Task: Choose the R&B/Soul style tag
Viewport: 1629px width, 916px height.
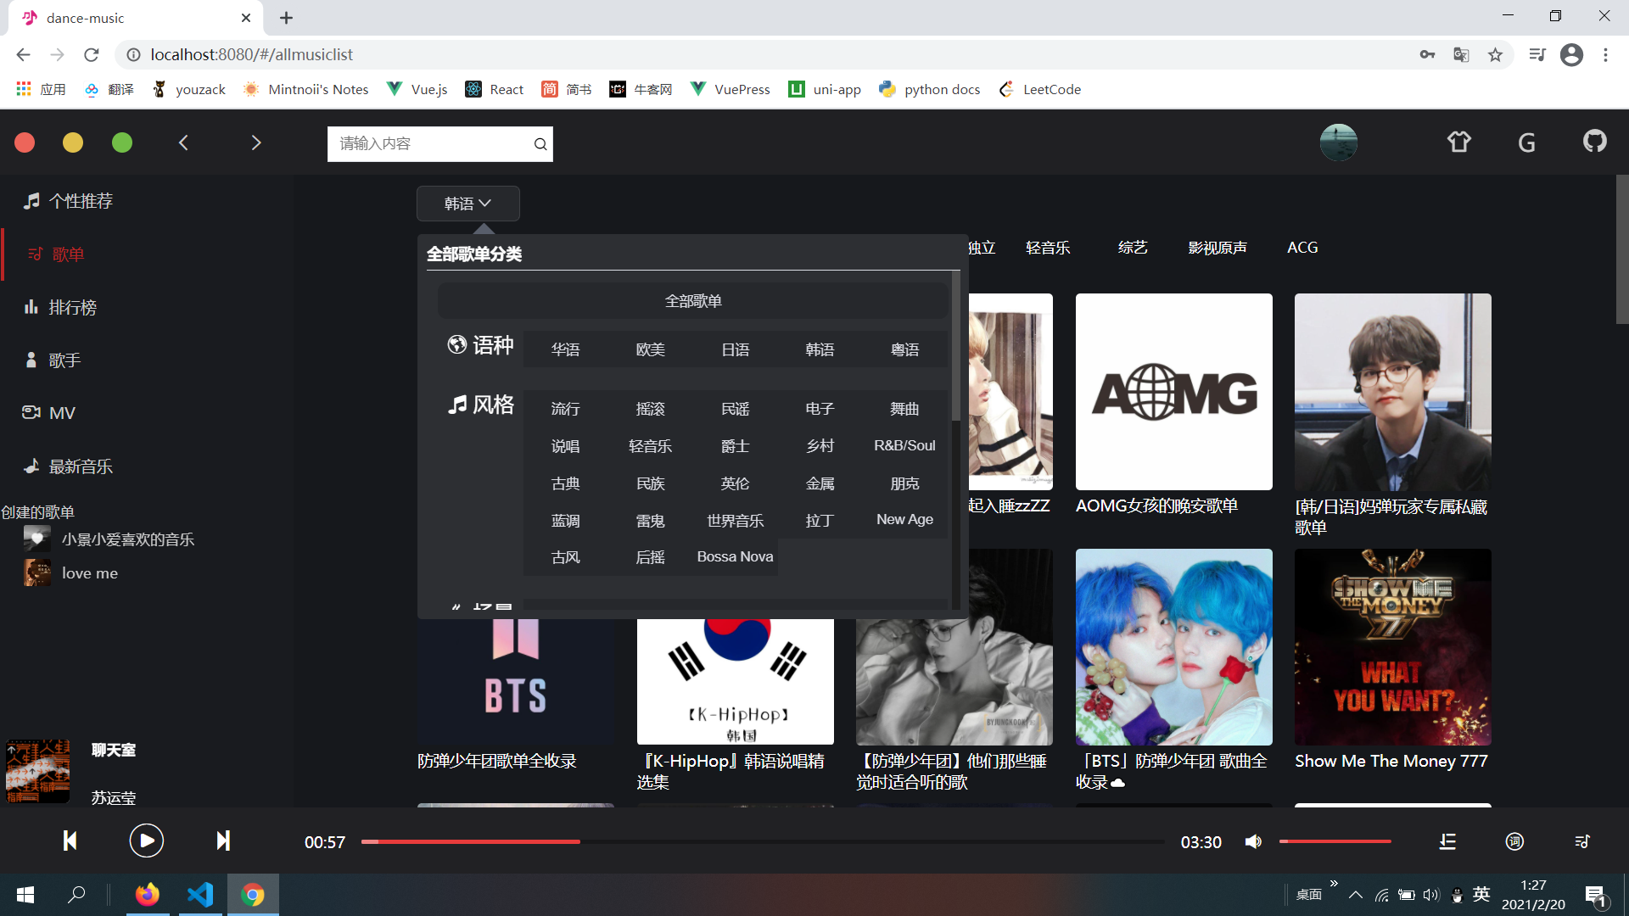Action: click(x=904, y=445)
